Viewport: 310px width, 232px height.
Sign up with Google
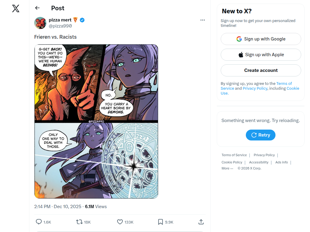tap(261, 39)
